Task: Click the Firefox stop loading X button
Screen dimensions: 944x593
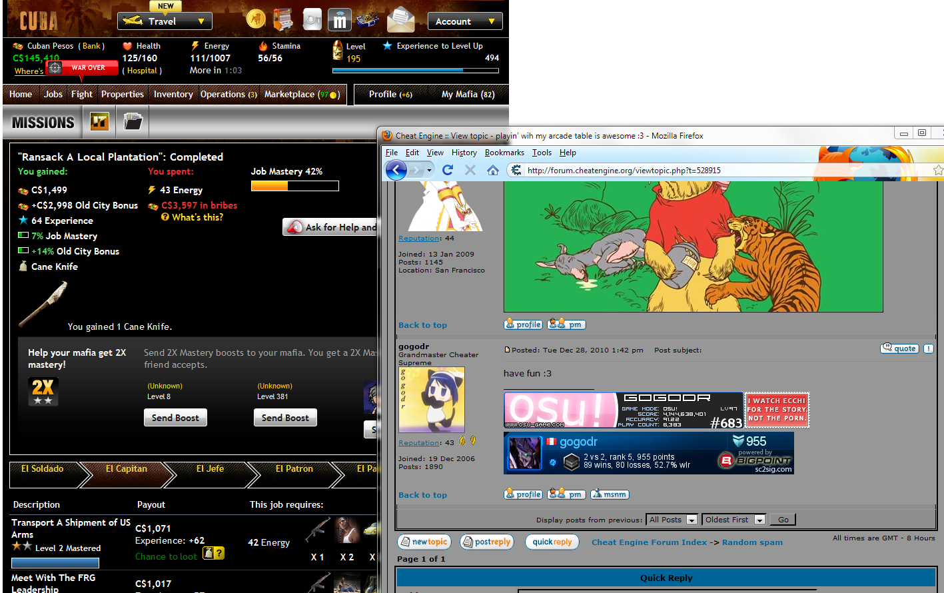Action: point(470,170)
